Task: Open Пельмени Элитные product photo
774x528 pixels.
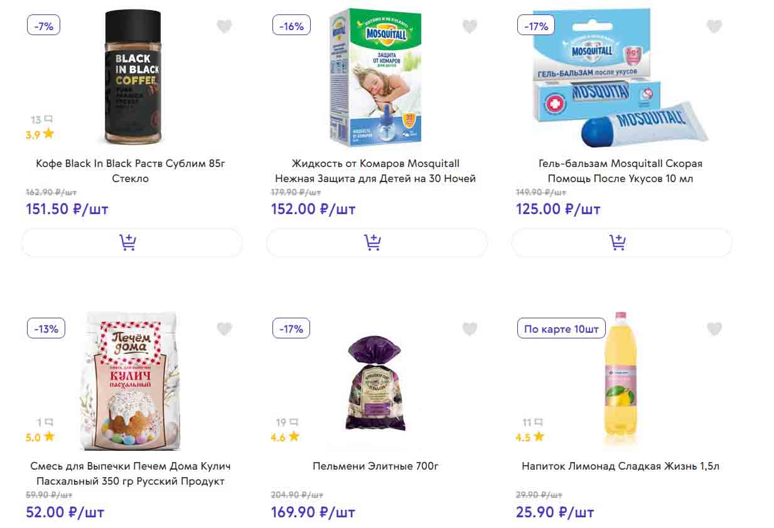Action: (x=377, y=384)
